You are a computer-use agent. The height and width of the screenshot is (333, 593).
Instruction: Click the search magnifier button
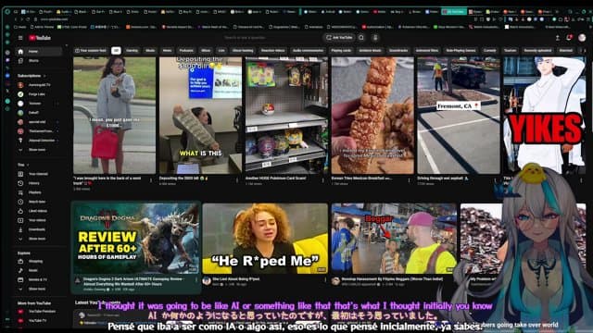point(361,38)
